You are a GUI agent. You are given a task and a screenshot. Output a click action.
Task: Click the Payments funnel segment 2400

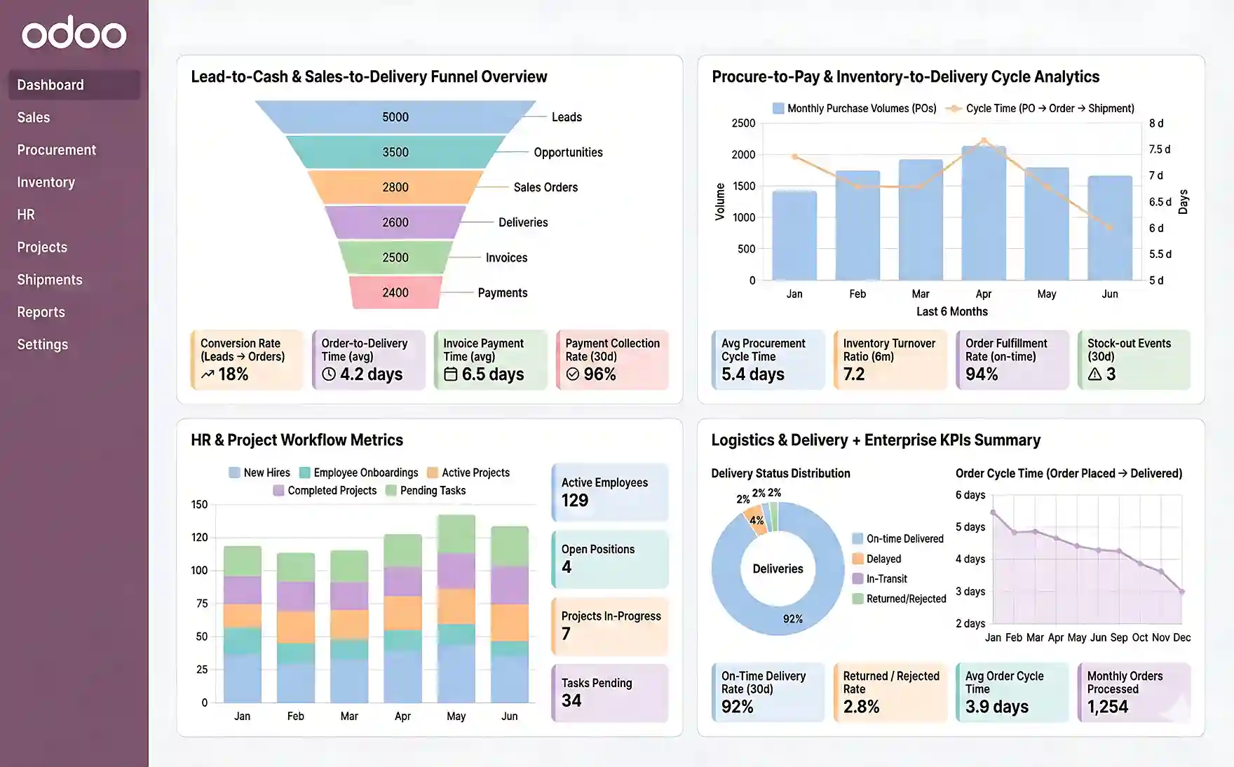pyautogui.click(x=395, y=292)
